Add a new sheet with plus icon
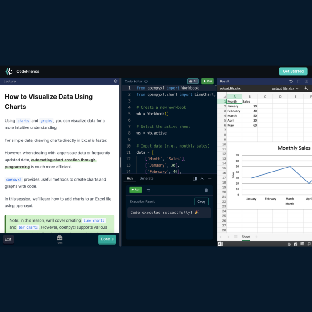This screenshot has height=312, width=312. (256, 237)
